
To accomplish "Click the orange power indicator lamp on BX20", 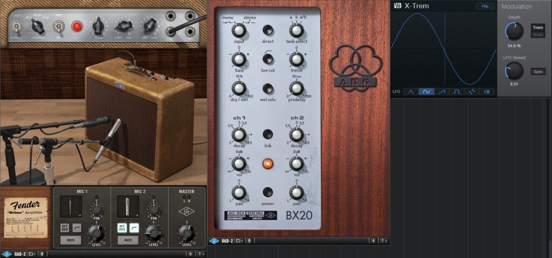I will coord(268,164).
